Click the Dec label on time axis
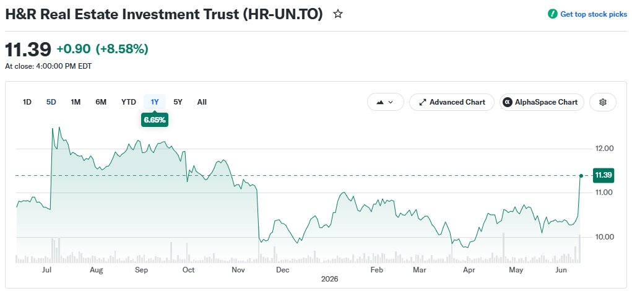The width and height of the screenshot is (632, 291). [x=283, y=269]
